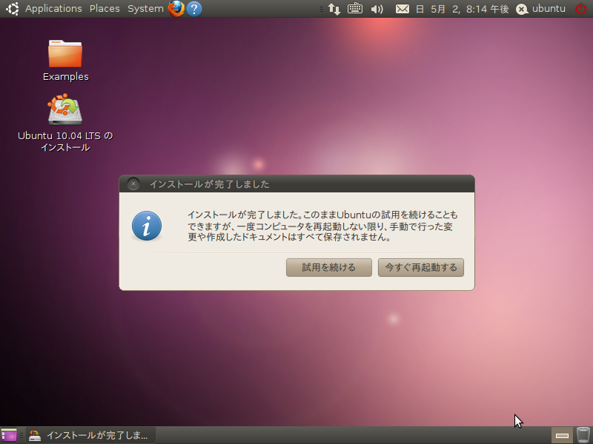The image size is (593, 444).
Task: Open the Help icon in the panel
Action: point(194,9)
